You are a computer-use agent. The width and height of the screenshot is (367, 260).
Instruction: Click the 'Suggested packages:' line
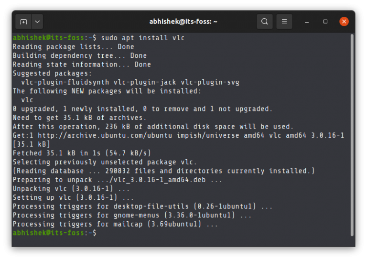point(52,74)
